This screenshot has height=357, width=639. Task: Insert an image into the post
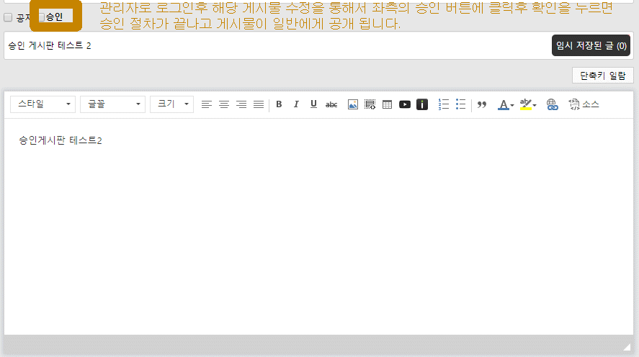tap(353, 104)
